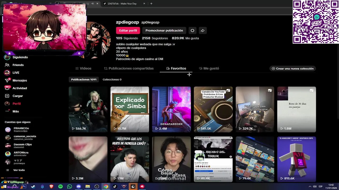
Task: Open poorweps followed account
Action: 15,162
